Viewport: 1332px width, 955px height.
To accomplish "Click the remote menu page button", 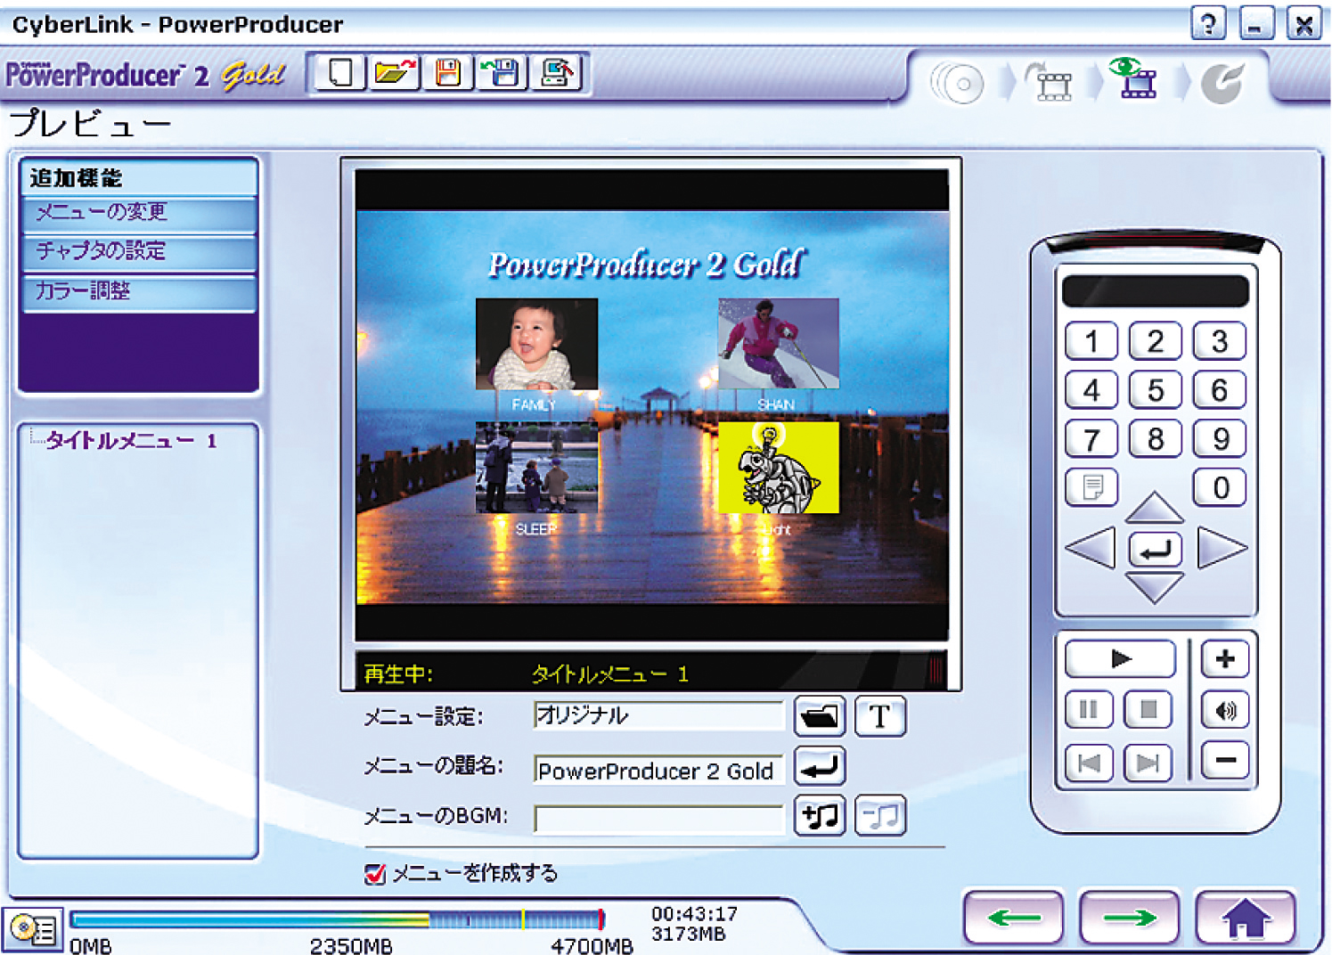I will (x=1091, y=487).
